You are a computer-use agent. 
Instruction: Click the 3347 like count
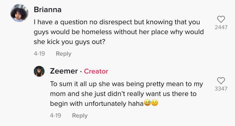click(221, 89)
